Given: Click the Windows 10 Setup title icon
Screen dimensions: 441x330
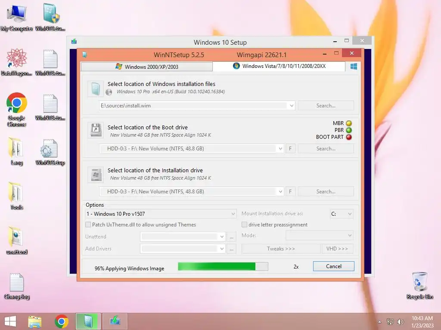Looking at the screenshot, I should click(74, 42).
